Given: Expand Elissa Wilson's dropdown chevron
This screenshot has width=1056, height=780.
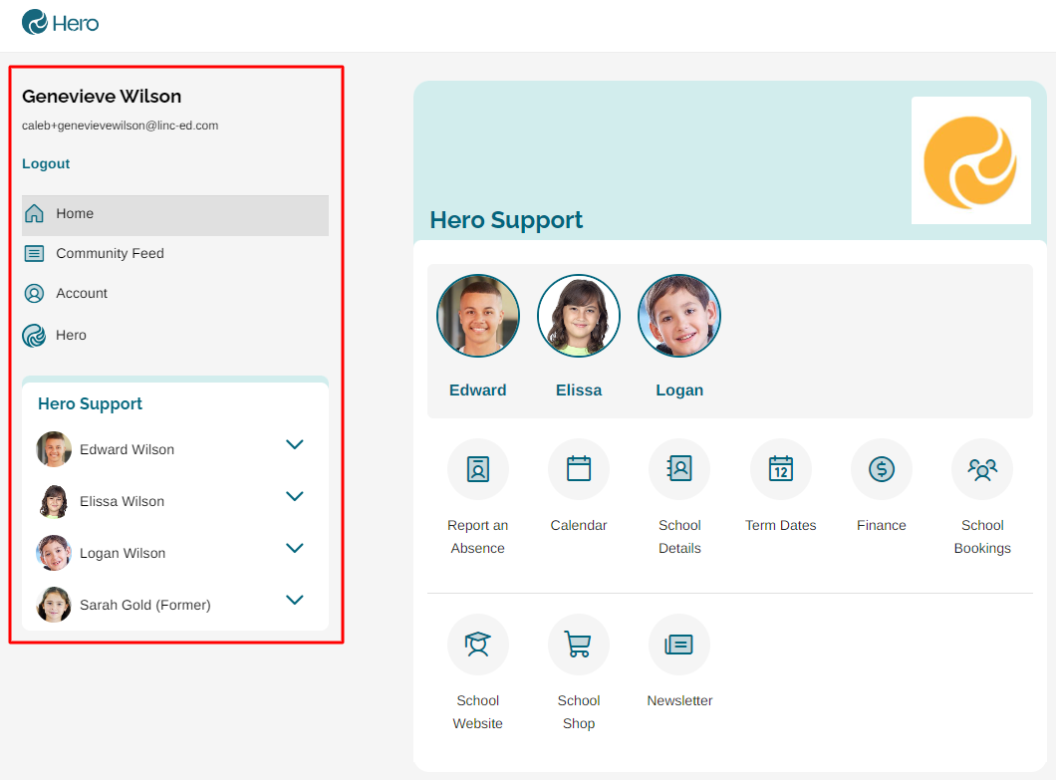Looking at the screenshot, I should (x=295, y=497).
